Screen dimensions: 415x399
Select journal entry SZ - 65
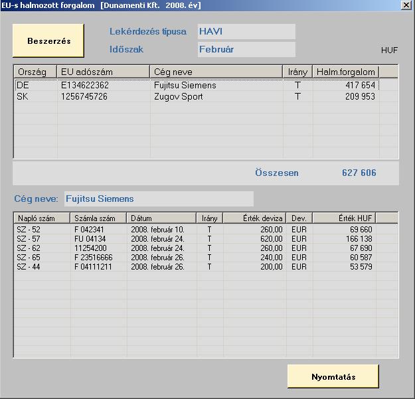29,257
